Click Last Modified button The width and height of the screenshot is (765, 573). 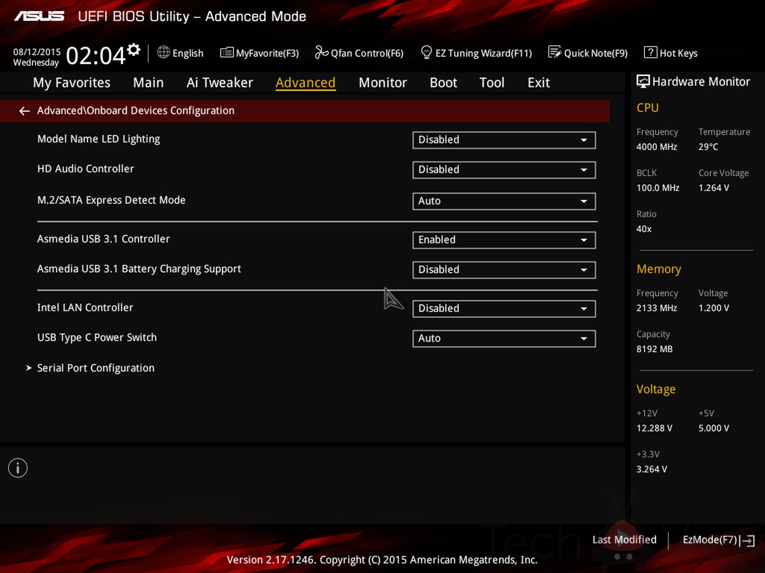point(624,540)
